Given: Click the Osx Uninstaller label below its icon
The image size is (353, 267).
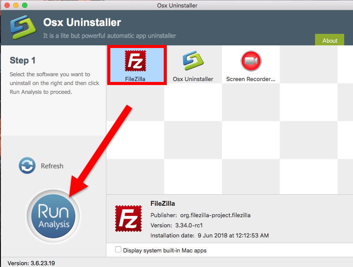Looking at the screenshot, I should pos(193,79).
